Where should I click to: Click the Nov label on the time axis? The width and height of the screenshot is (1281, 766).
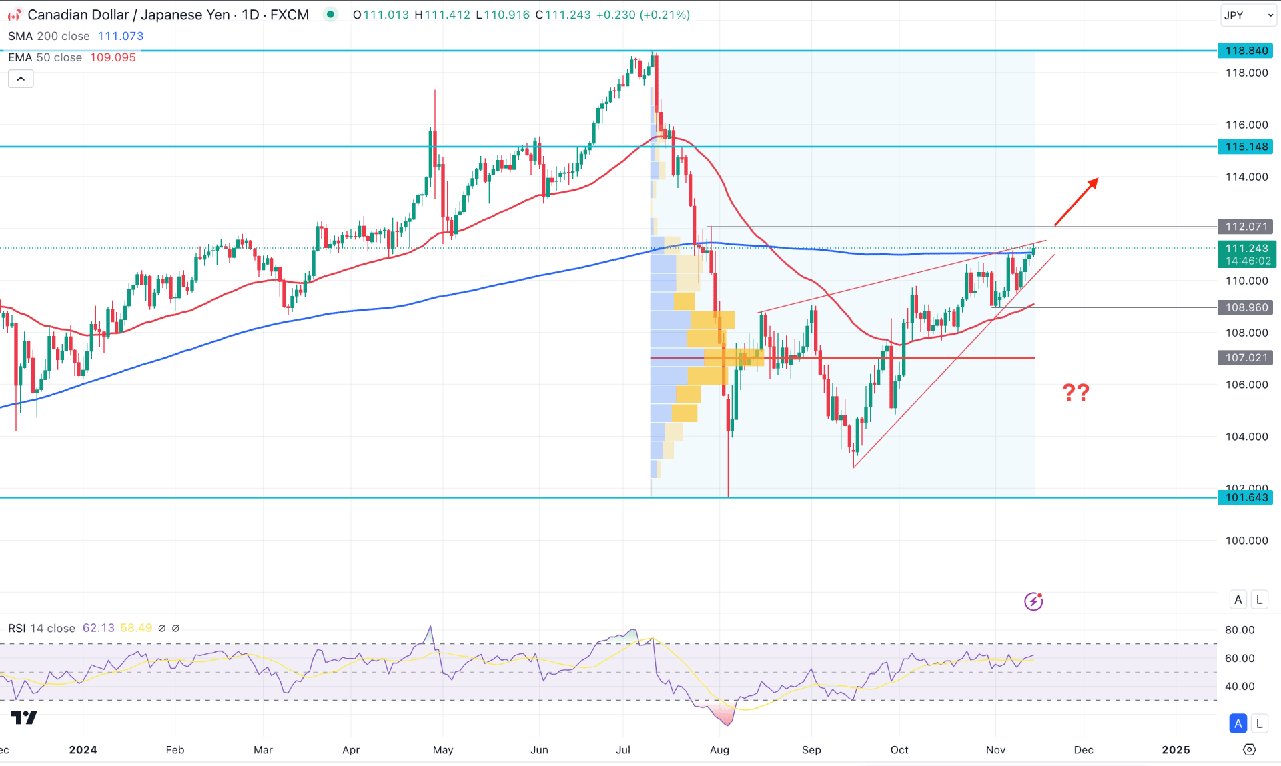pos(995,750)
